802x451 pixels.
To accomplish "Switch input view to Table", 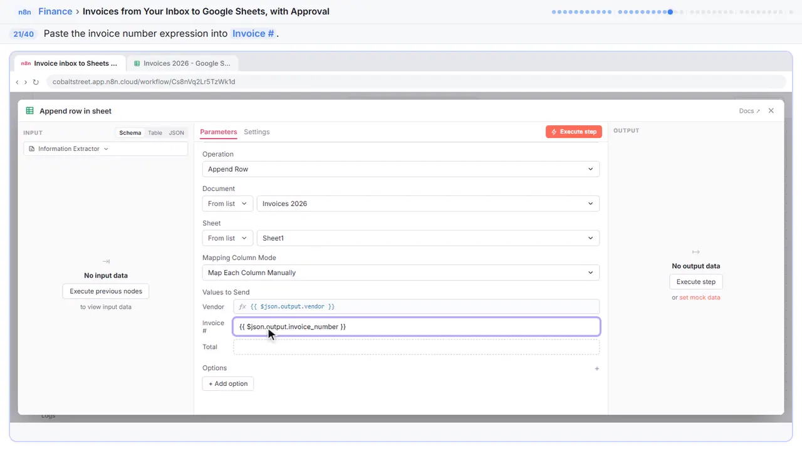I will [155, 133].
